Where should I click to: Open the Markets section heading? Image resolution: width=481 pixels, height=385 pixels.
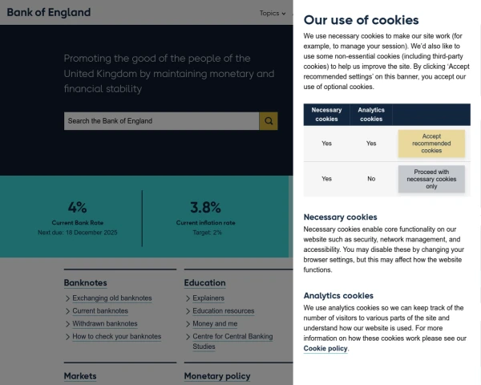[80, 376]
